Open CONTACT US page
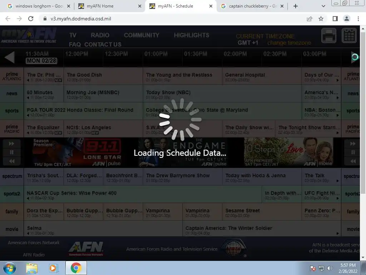The image size is (366, 275). coord(103,44)
